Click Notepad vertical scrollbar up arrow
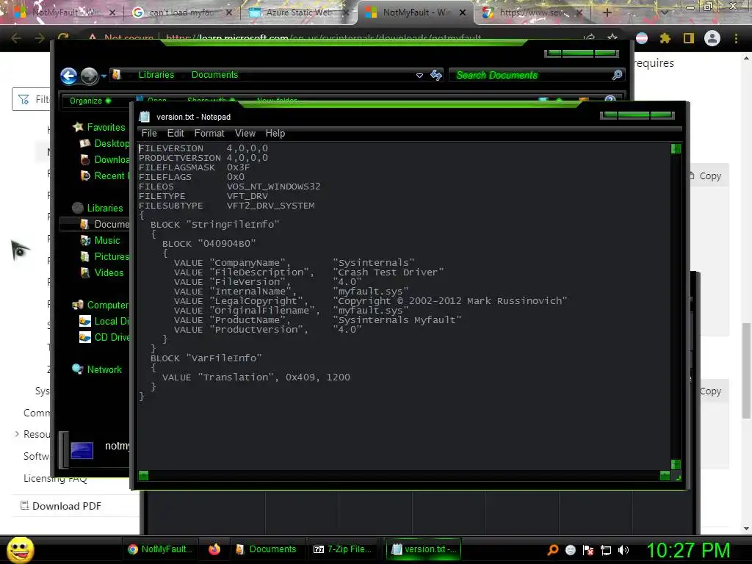Image resolution: width=752 pixels, height=564 pixels. [x=676, y=148]
